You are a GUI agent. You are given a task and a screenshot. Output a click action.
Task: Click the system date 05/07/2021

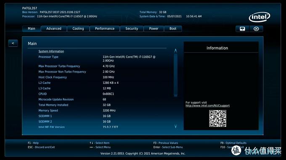coord(175,16)
